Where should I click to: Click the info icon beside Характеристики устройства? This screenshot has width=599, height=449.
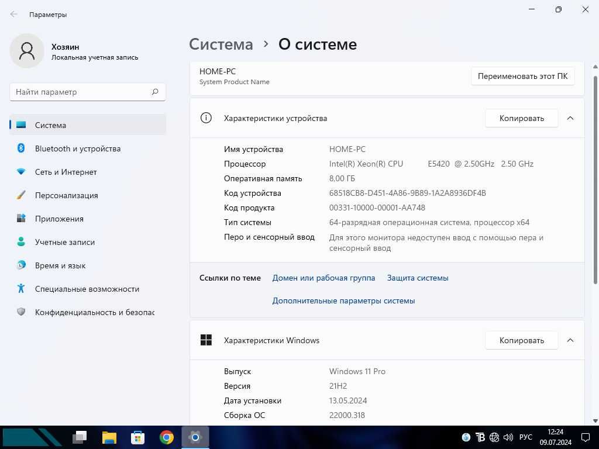click(206, 118)
